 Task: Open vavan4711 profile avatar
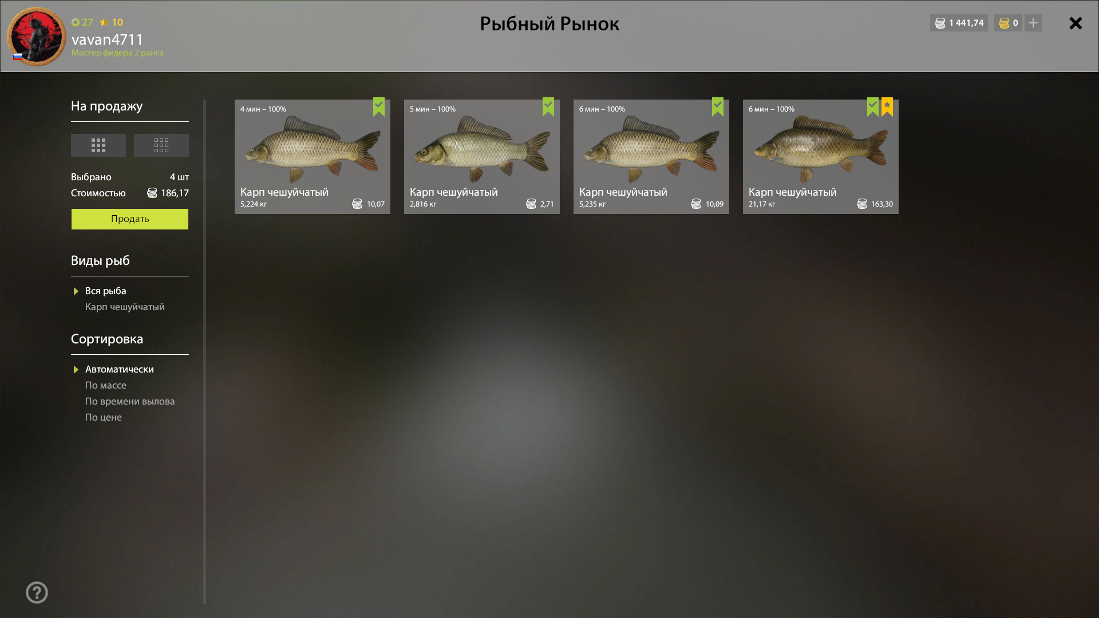pos(37,36)
